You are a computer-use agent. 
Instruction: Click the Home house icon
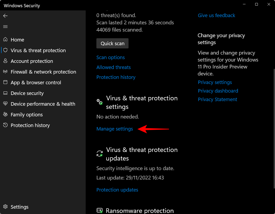pos(5,40)
